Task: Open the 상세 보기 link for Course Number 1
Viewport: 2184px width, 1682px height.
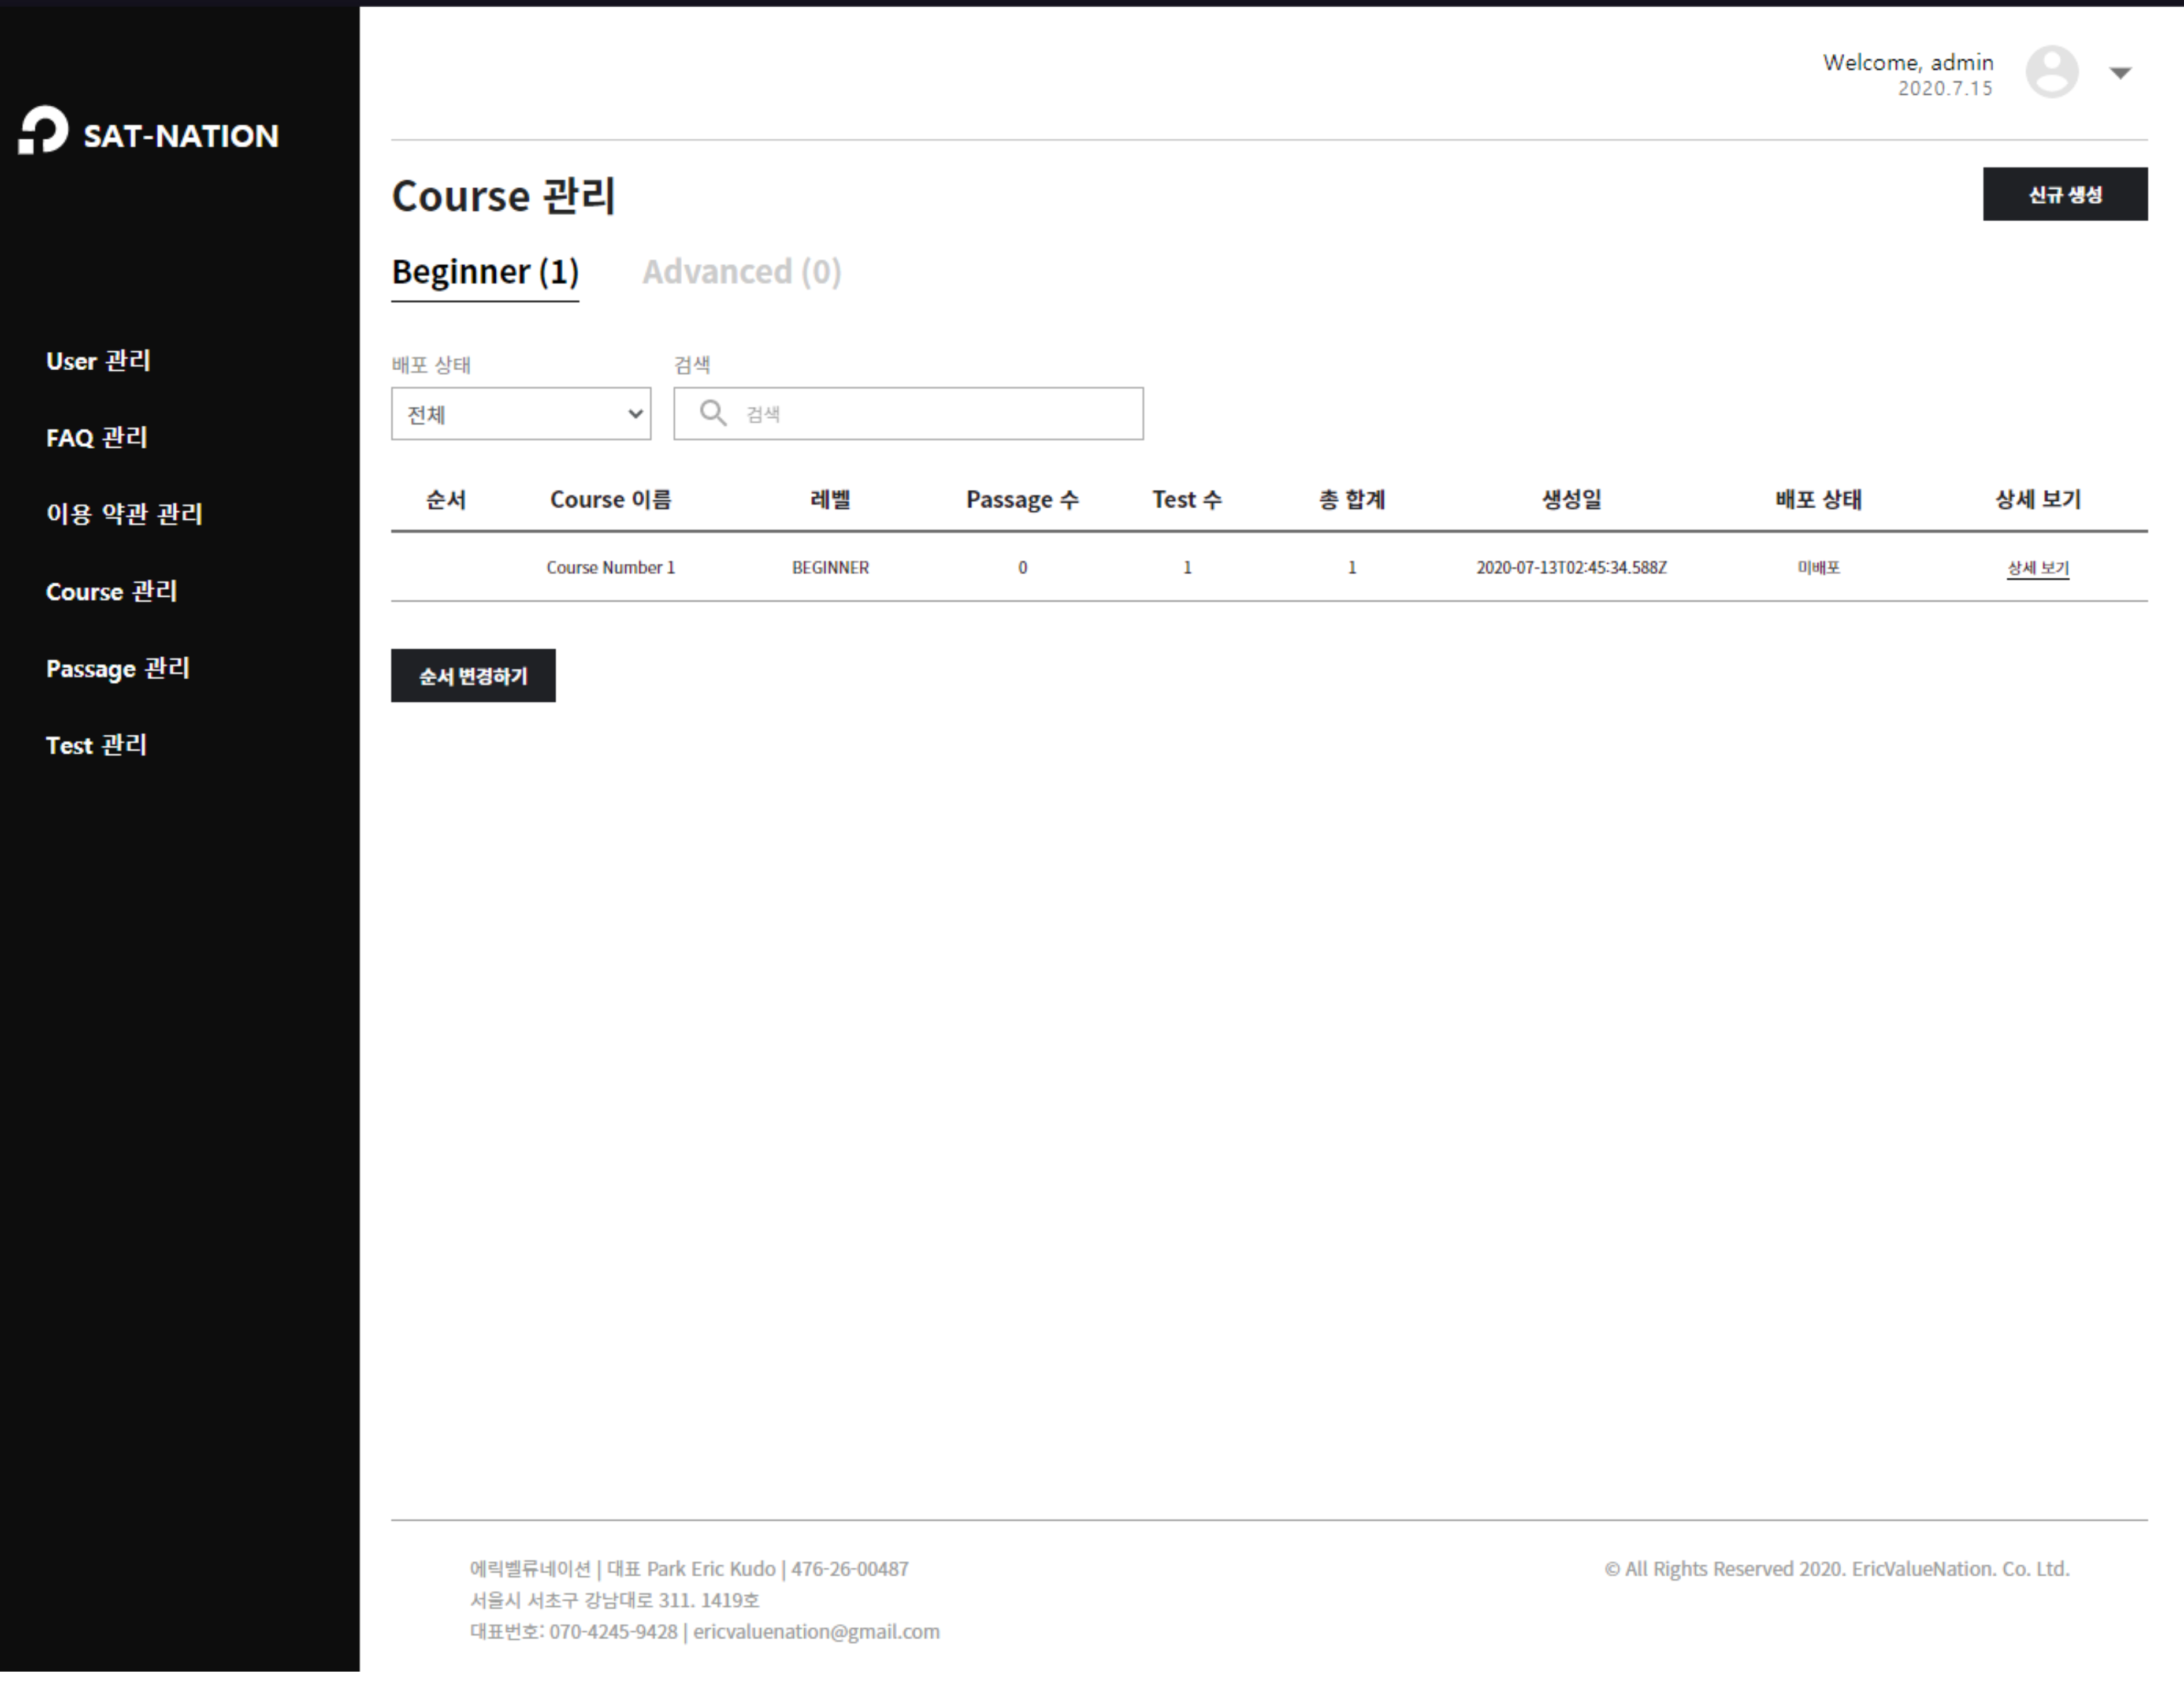Action: point(2037,568)
